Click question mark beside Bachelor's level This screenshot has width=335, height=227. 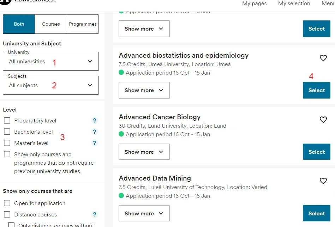pos(94,132)
